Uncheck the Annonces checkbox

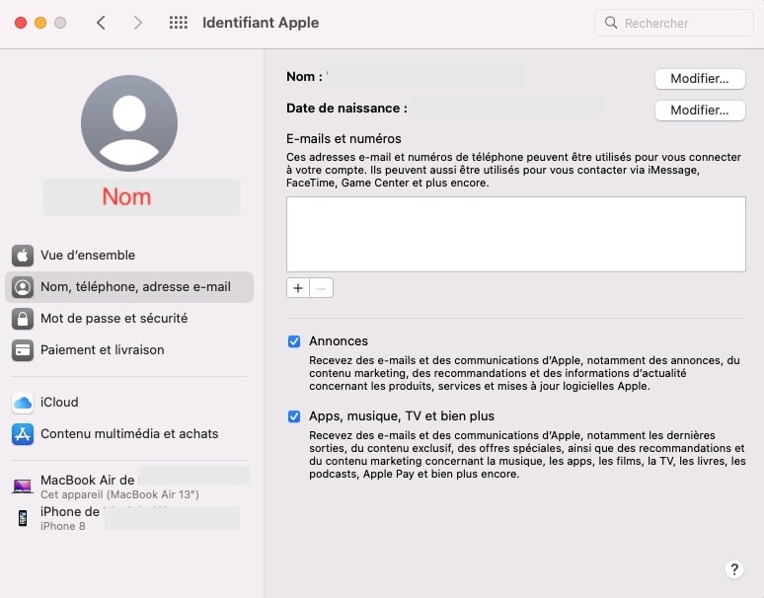click(x=294, y=341)
